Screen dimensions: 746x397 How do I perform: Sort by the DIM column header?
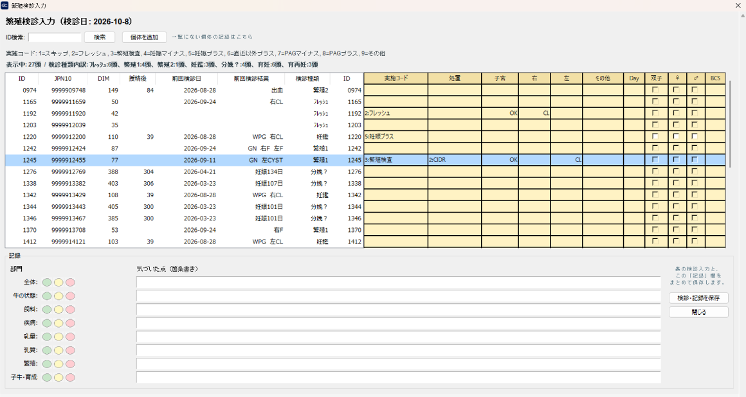point(104,78)
